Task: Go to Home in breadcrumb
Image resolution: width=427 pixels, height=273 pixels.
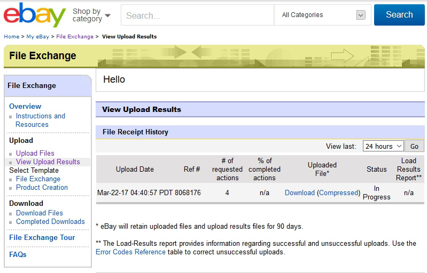Action: click(x=11, y=37)
